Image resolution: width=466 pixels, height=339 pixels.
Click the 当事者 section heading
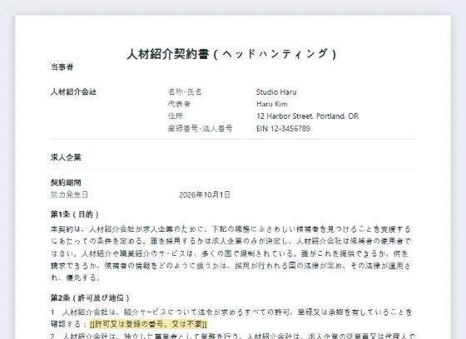pos(62,66)
